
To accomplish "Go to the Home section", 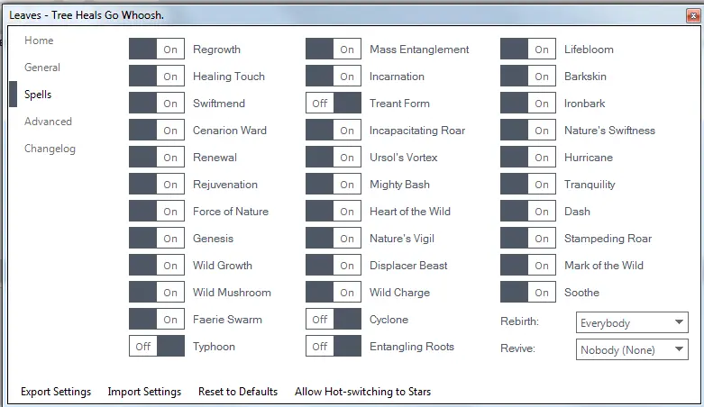I will point(39,41).
